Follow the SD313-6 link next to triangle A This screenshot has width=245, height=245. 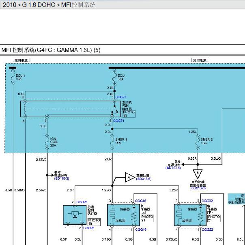click(144, 179)
